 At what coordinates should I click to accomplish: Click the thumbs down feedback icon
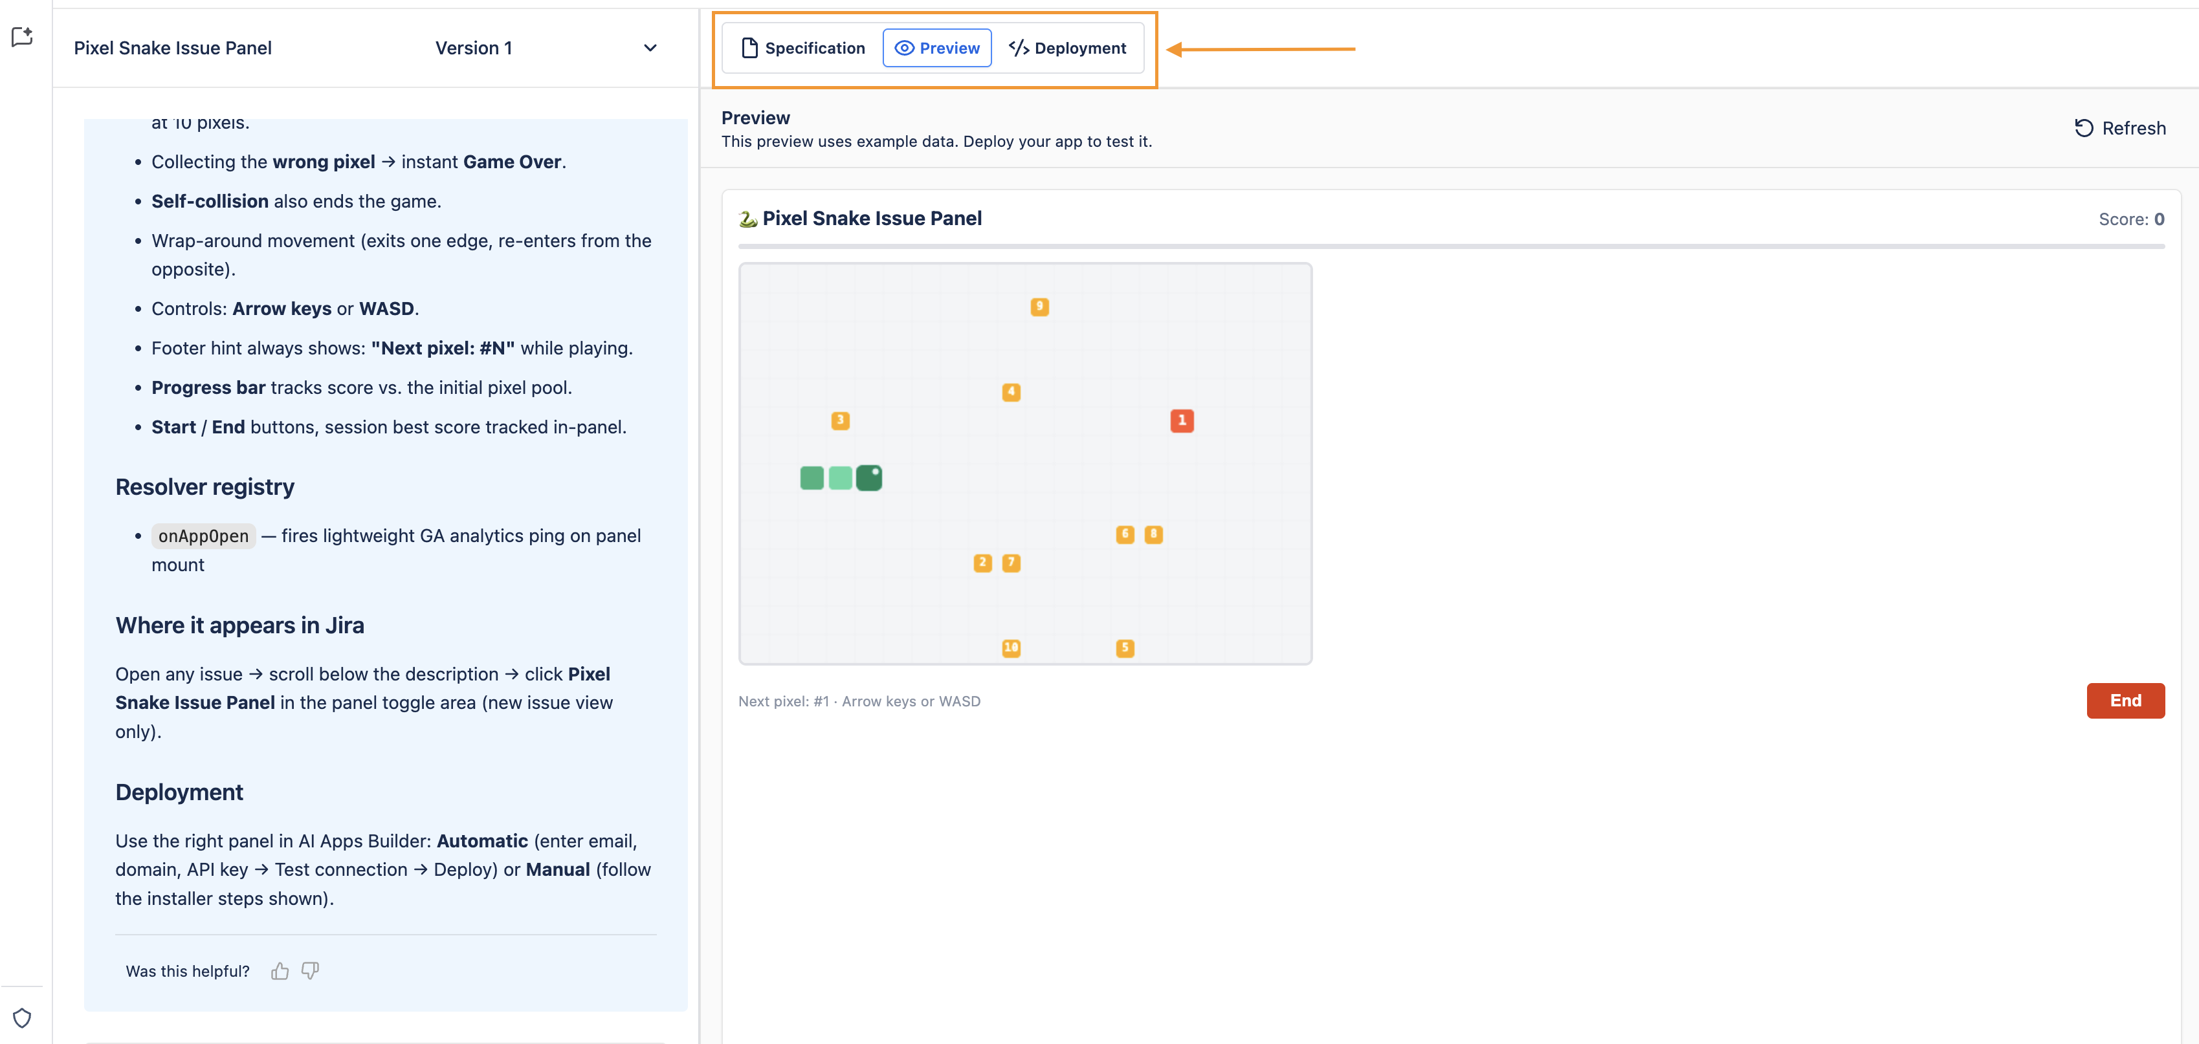point(310,971)
